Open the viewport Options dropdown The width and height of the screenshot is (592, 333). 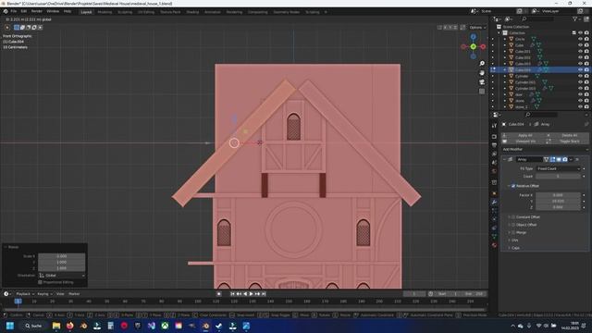point(477,27)
